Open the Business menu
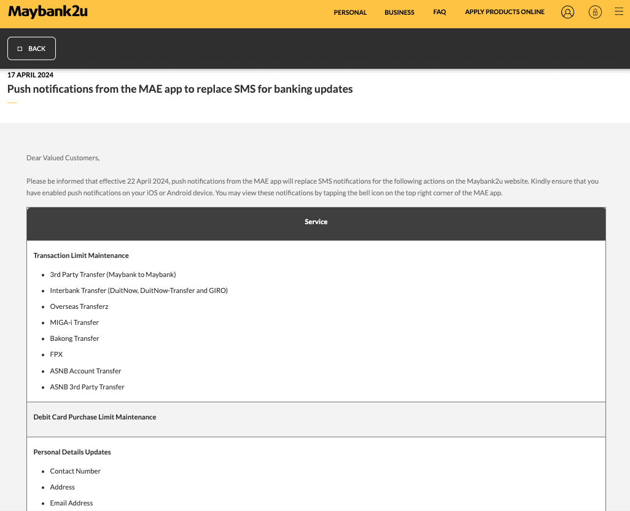630x511 pixels. click(x=399, y=12)
